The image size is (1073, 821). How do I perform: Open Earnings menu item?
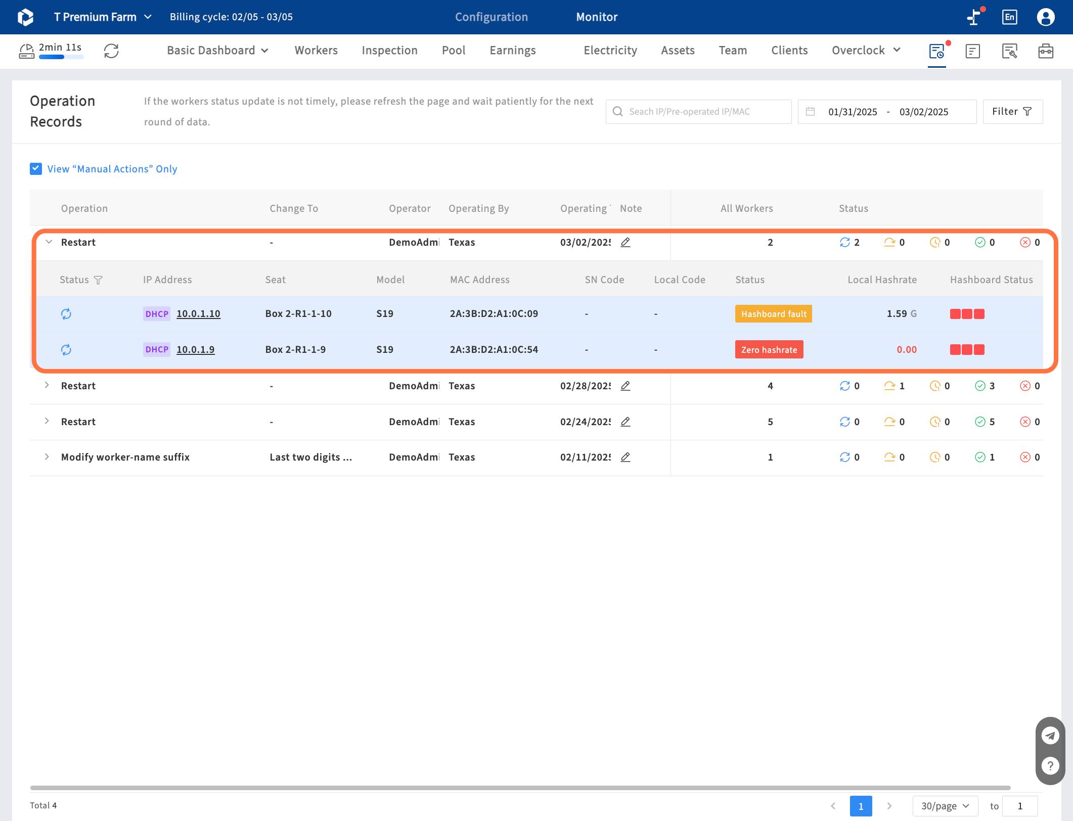512,51
